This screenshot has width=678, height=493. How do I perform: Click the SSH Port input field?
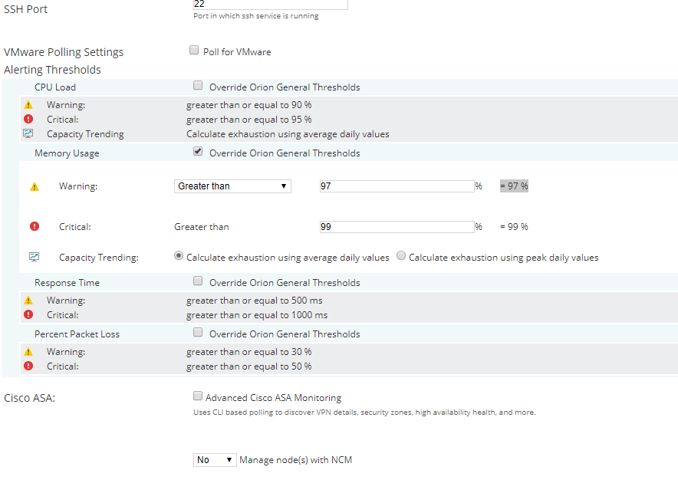pyautogui.click(x=271, y=5)
